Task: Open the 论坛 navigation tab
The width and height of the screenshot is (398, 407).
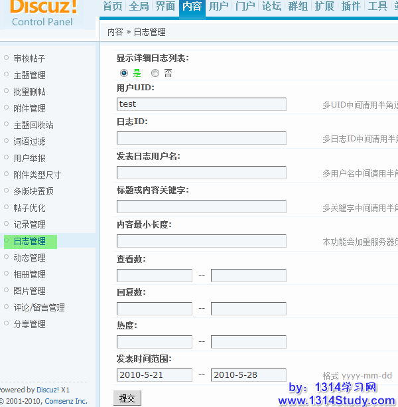Action: click(x=272, y=7)
